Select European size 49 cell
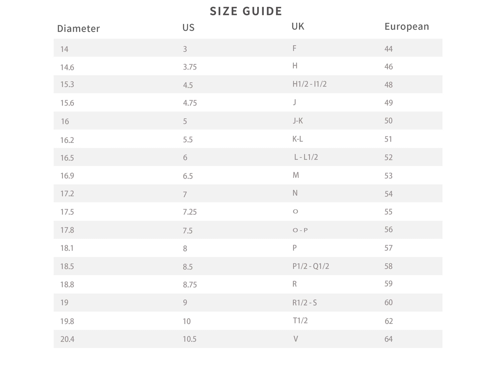The height and width of the screenshot is (368, 491). pos(389,103)
